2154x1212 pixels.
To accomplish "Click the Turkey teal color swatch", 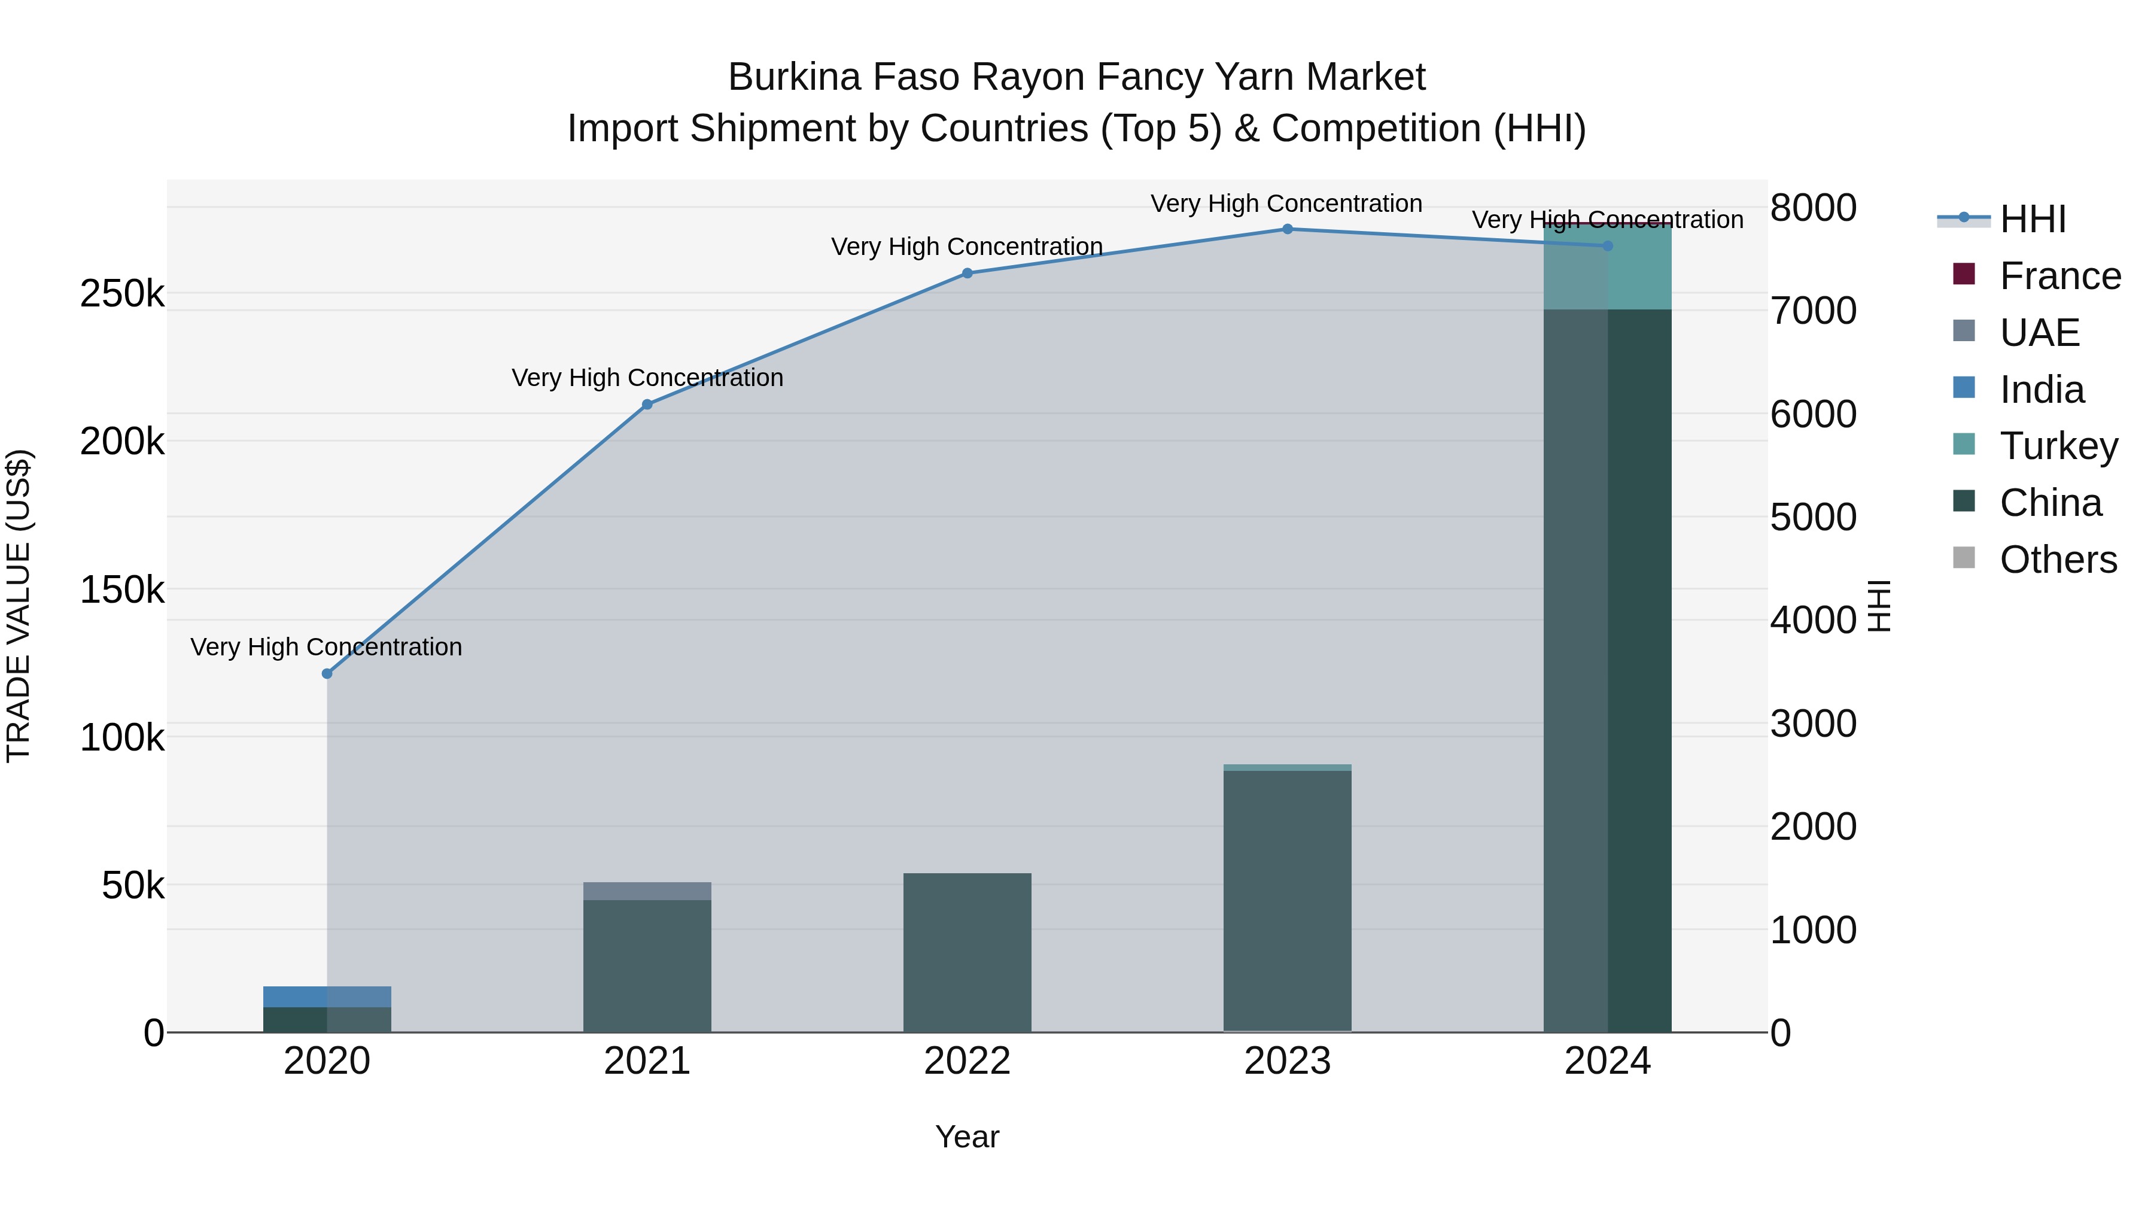I will pyautogui.click(x=1964, y=444).
